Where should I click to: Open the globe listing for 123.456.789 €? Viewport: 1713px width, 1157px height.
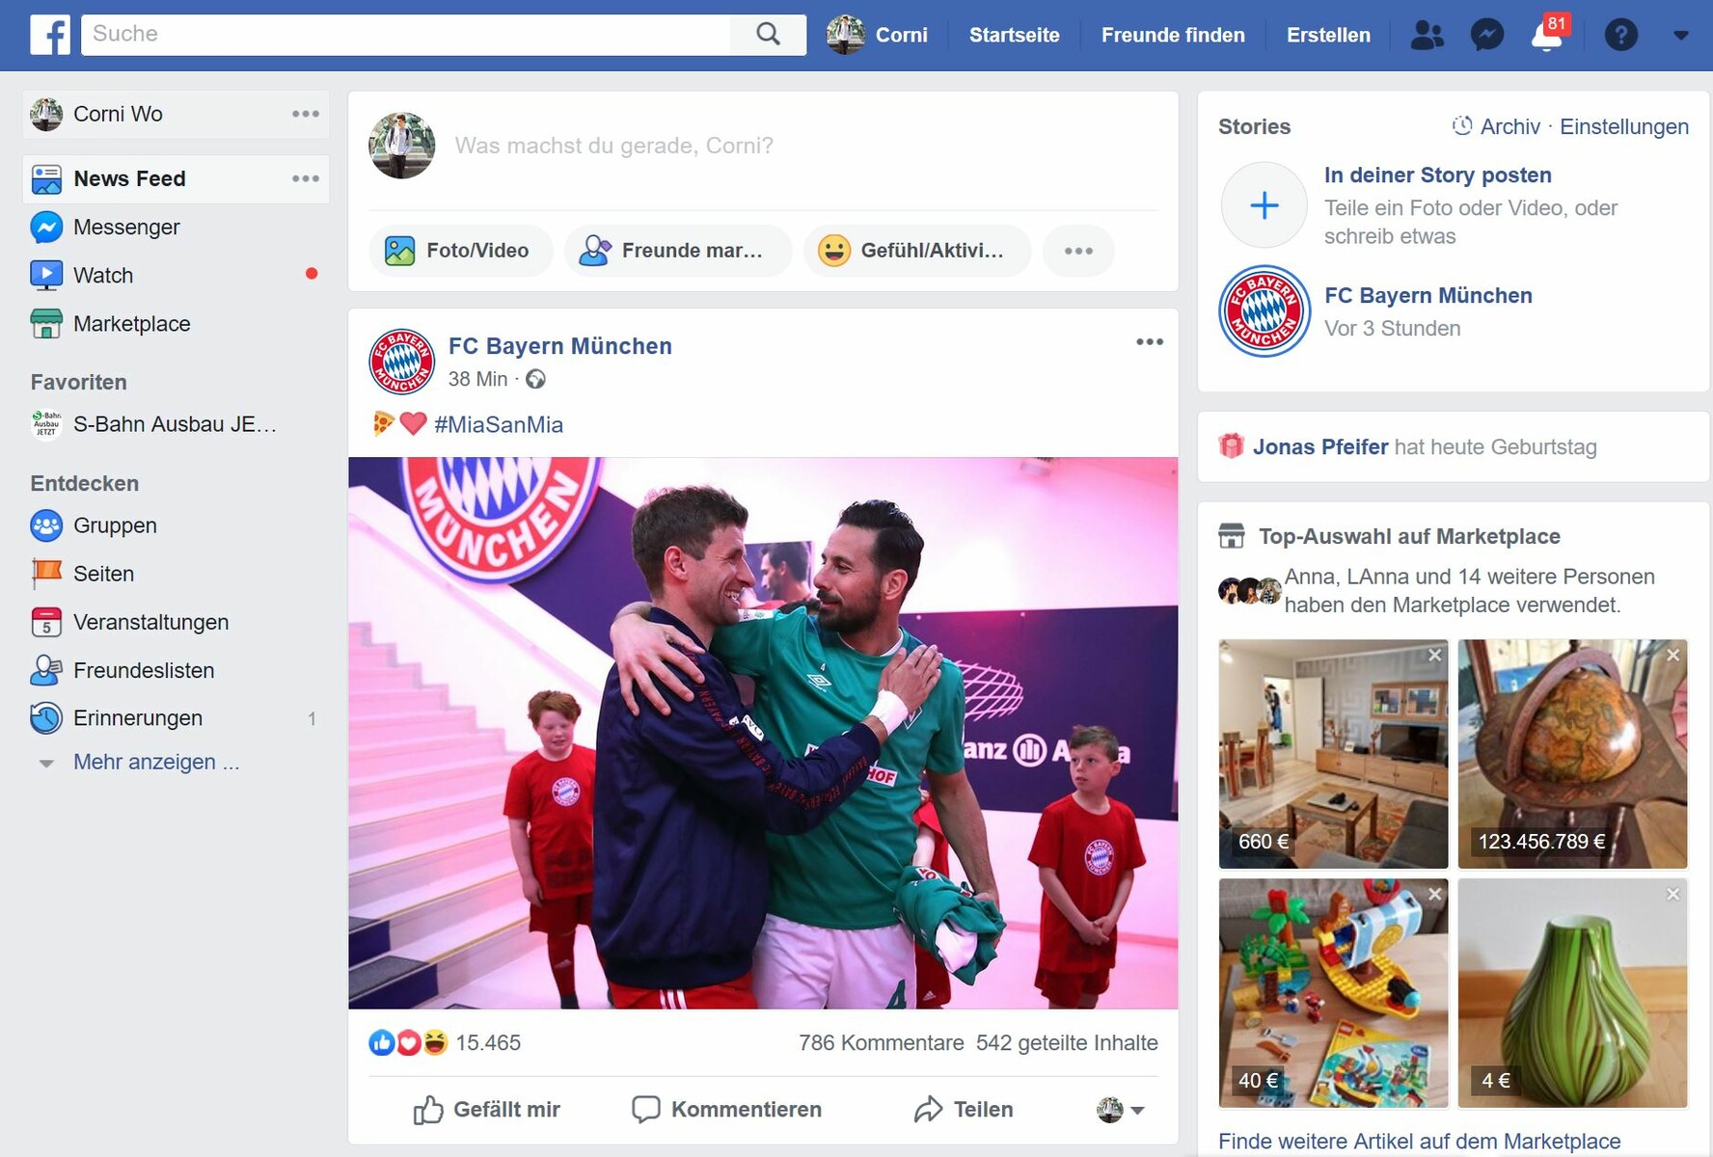tap(1572, 754)
